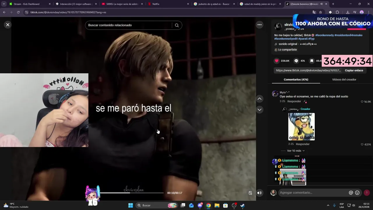
Task: Open a new browser tab
Action: pos(333,4)
